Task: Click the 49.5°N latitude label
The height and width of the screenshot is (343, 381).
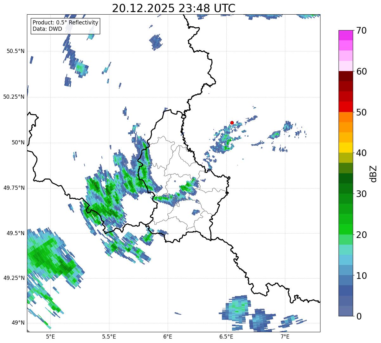Action: point(16,233)
